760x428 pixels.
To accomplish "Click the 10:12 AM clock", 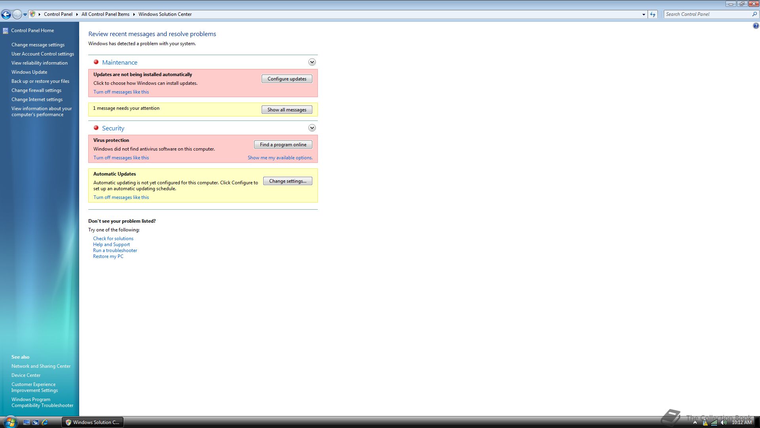I will coord(741,422).
